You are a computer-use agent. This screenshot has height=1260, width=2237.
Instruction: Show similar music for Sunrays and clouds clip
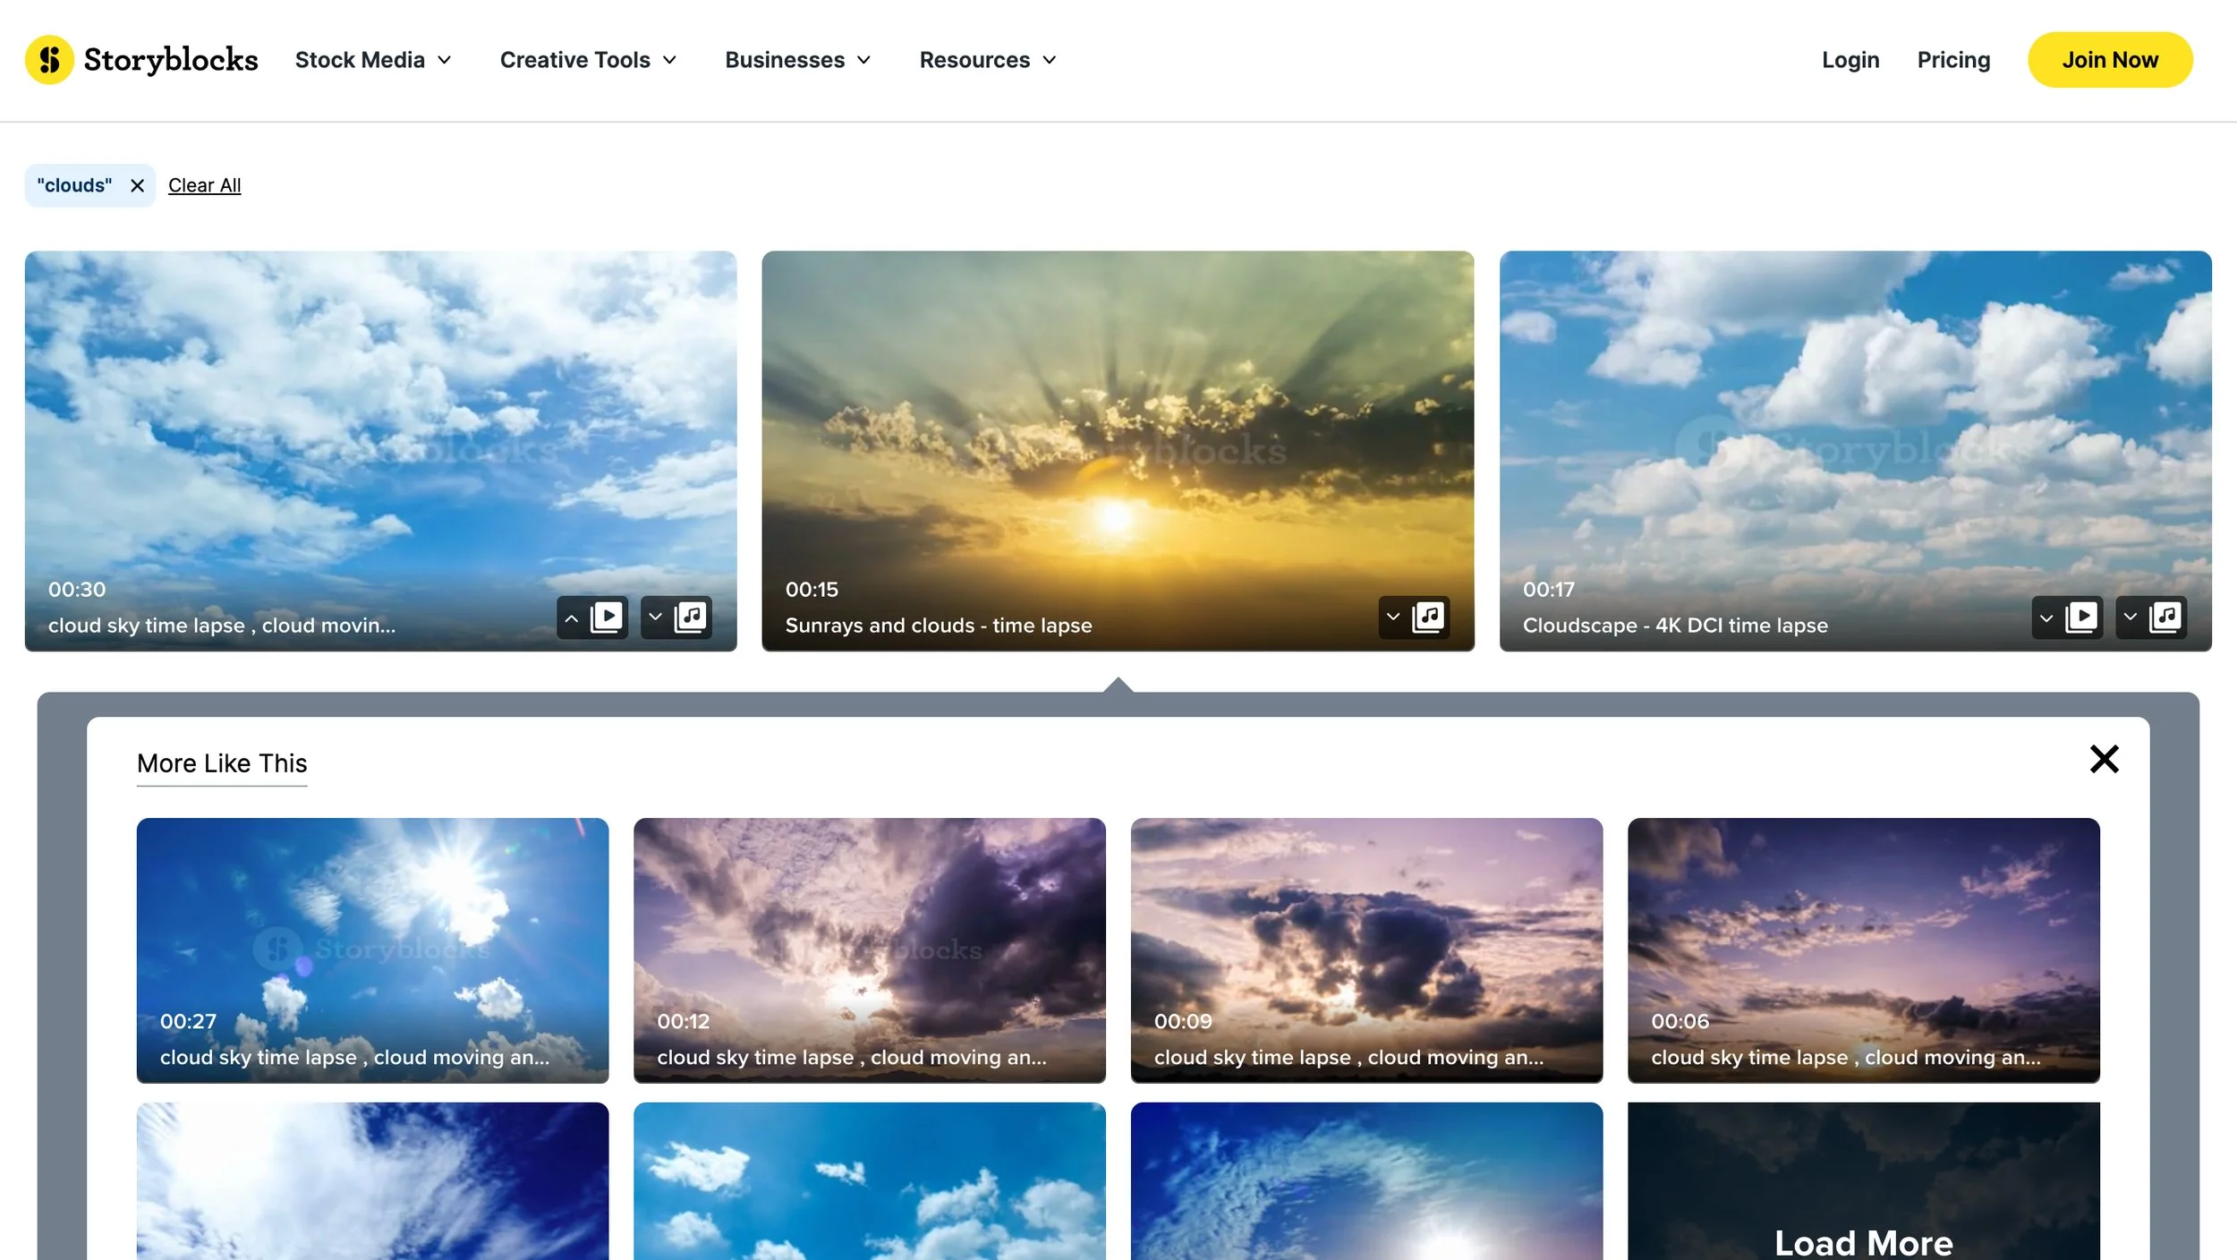pos(1414,617)
